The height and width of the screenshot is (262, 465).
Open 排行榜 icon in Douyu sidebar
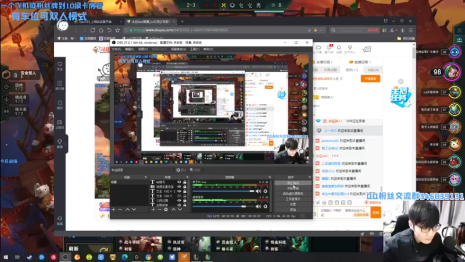pos(60,85)
